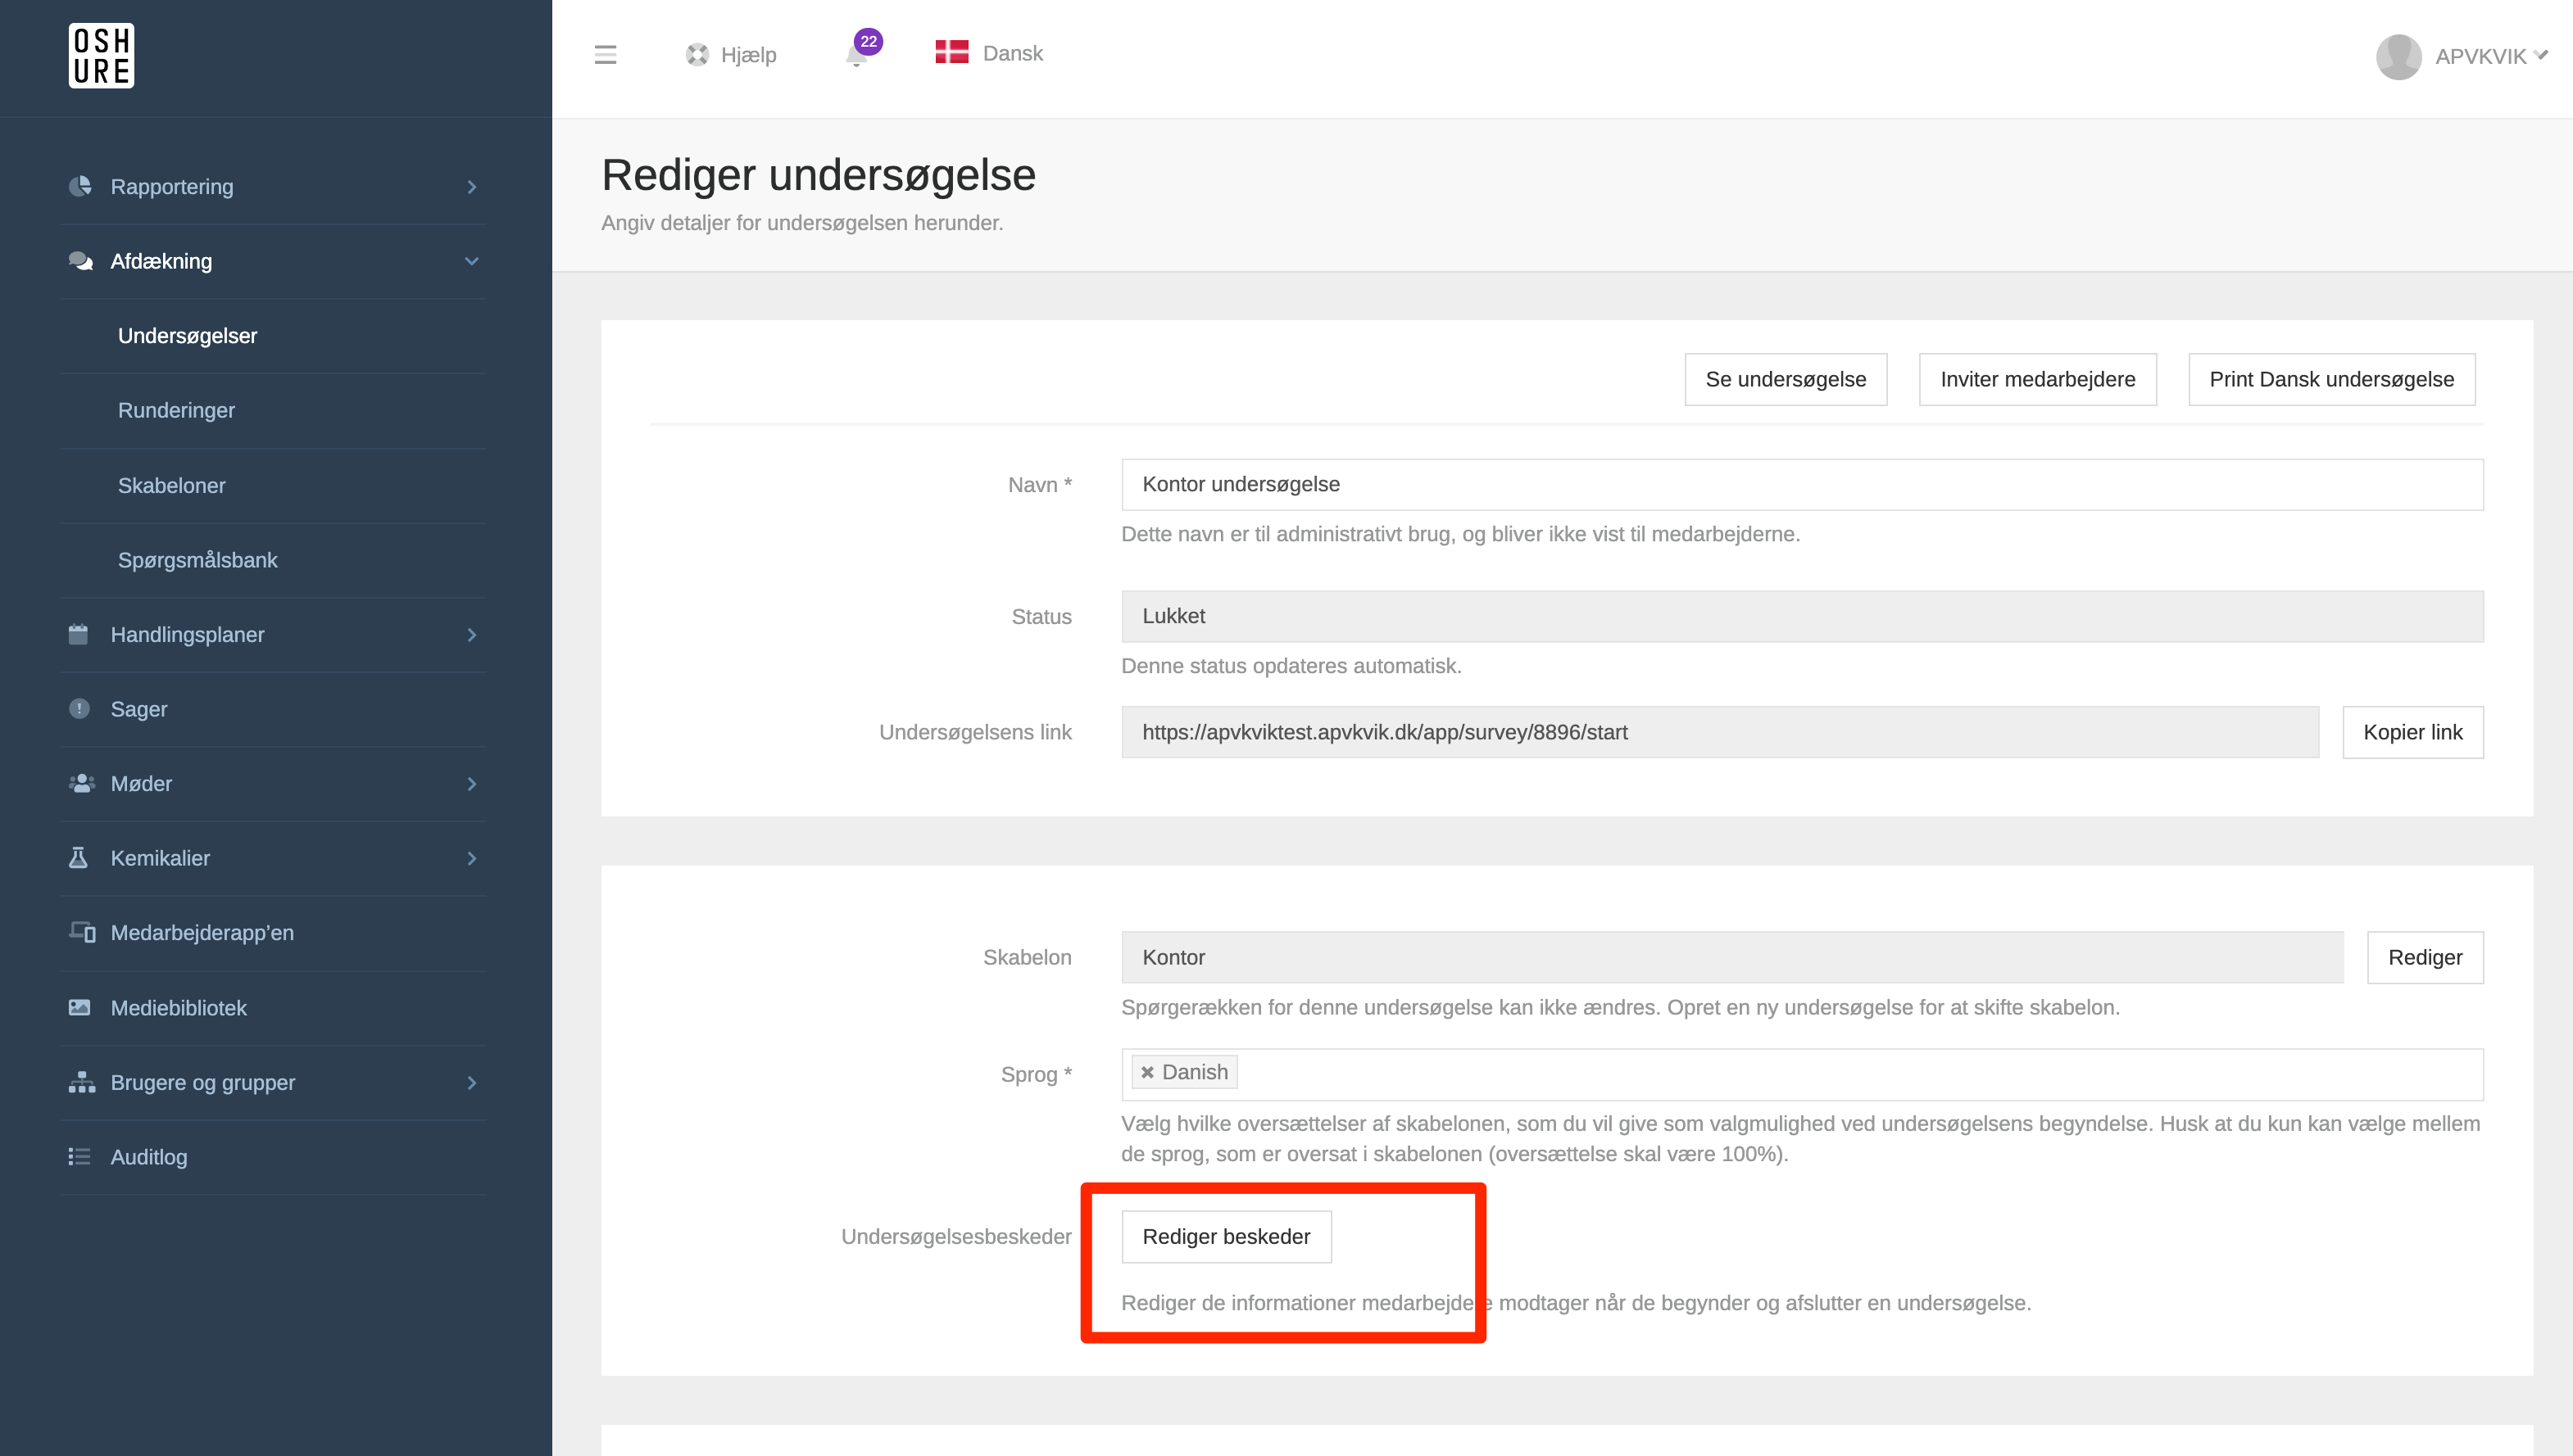Select Runderinger in the sidebar
Screen dimensions: 2573x1456
(x=176, y=411)
